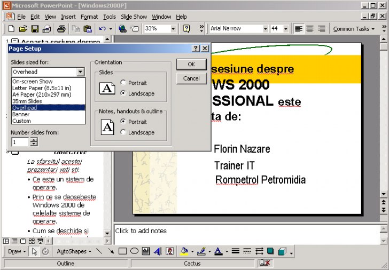Open the Tools menu
The height and width of the screenshot is (270, 389).
[x=110, y=17]
